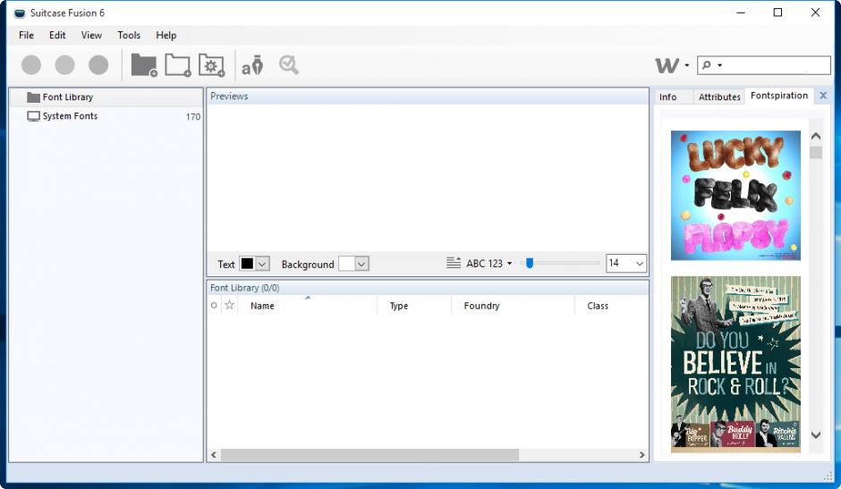Screen dimensions: 841x489
Task: Click the WebINK 'W' toolbar icon
Action: coord(667,65)
